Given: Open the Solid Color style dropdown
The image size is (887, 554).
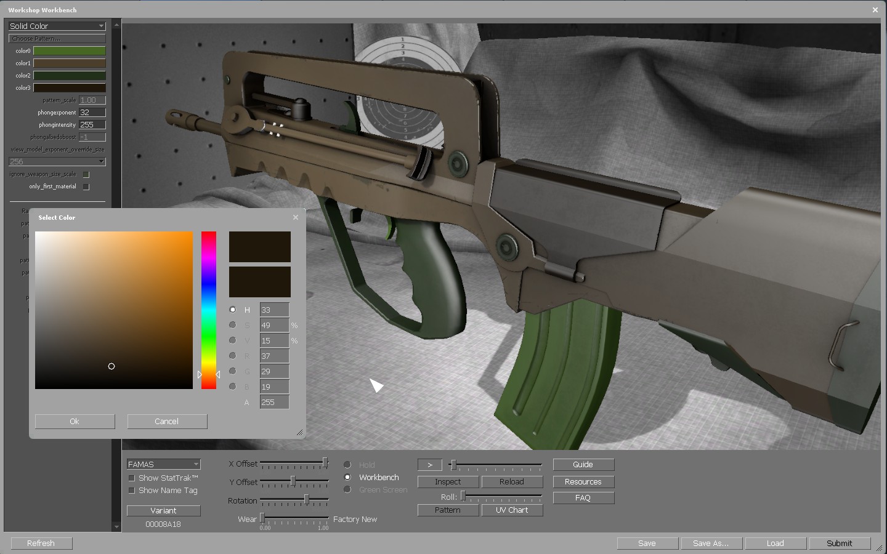Looking at the screenshot, I should [x=57, y=26].
